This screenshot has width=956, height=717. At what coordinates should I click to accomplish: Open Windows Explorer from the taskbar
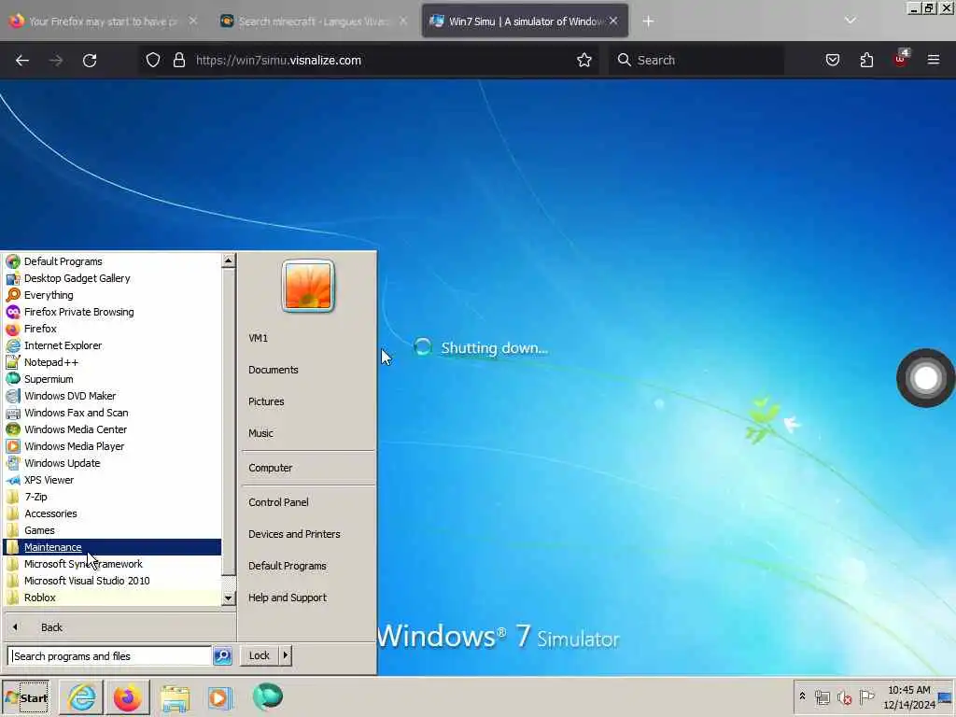(175, 698)
